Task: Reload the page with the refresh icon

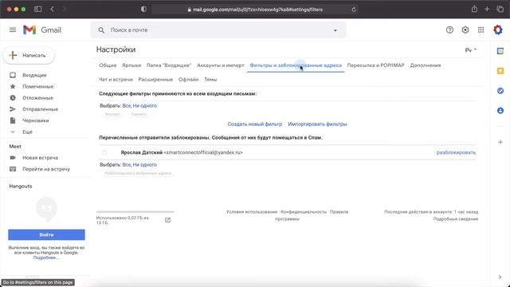Action: [354, 10]
